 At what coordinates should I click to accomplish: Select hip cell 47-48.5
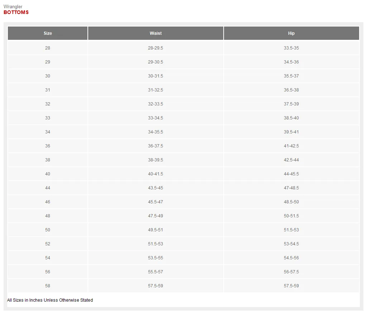pos(291,188)
